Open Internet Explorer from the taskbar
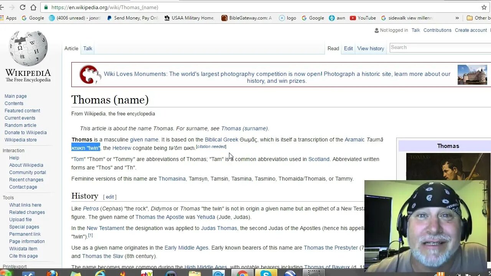Viewport: 491px width, 276px height. (x=100, y=273)
